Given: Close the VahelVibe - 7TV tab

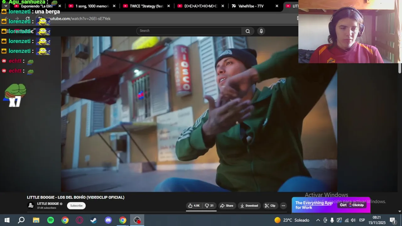Looking at the screenshot, I should click(277, 6).
